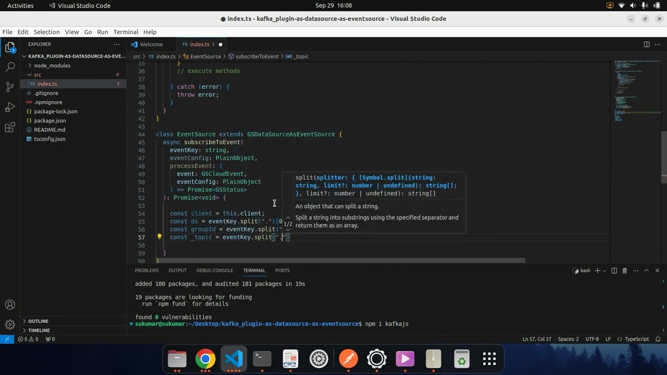Expand the OUTLINE section
Image resolution: width=667 pixels, height=375 pixels.
tap(38, 321)
